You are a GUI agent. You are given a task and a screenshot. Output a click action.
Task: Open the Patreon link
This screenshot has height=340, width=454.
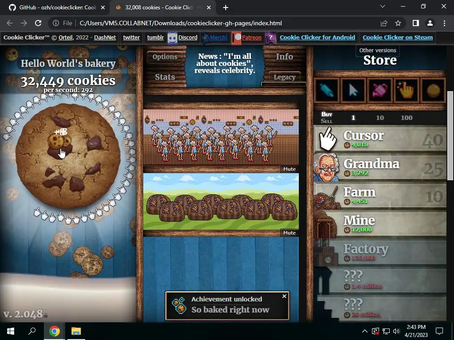[x=252, y=38]
